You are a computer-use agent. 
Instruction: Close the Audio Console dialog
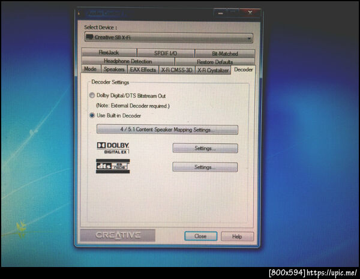[200, 236]
